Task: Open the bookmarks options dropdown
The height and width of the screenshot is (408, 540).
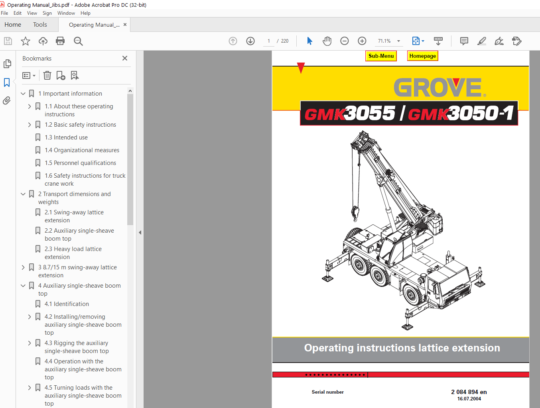Action: click(x=29, y=75)
